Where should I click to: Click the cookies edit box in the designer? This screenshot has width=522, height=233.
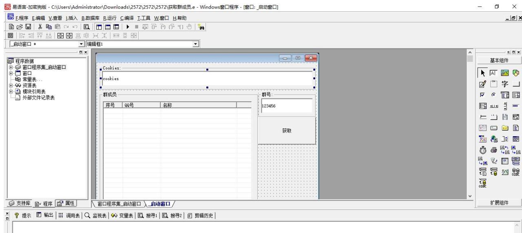[x=207, y=78]
